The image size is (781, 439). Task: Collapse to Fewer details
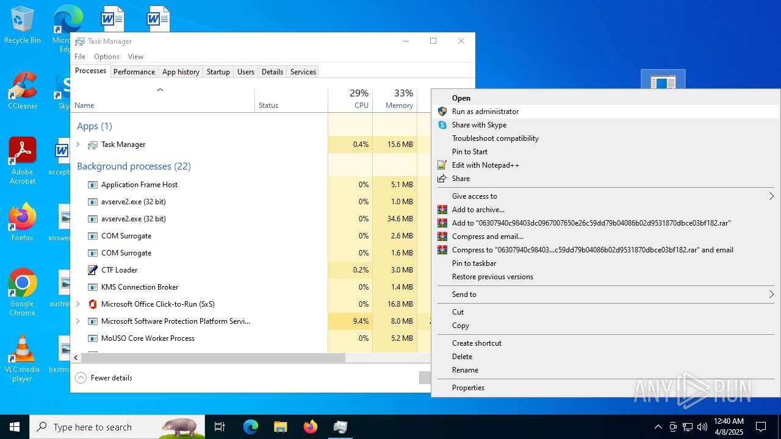pos(104,378)
